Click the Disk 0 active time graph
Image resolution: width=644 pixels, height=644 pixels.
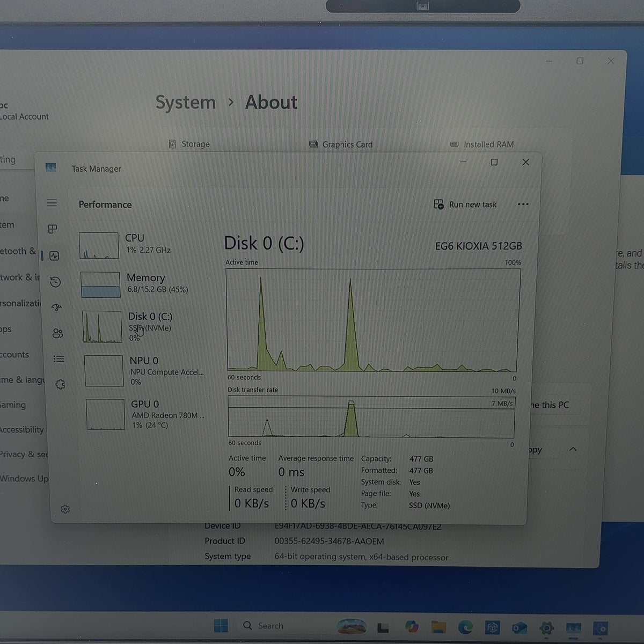(x=372, y=320)
